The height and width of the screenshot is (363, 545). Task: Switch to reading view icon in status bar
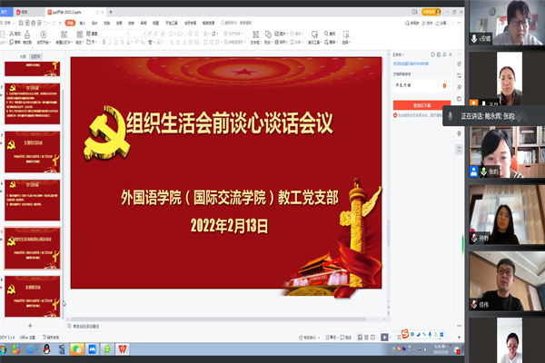[372, 338]
